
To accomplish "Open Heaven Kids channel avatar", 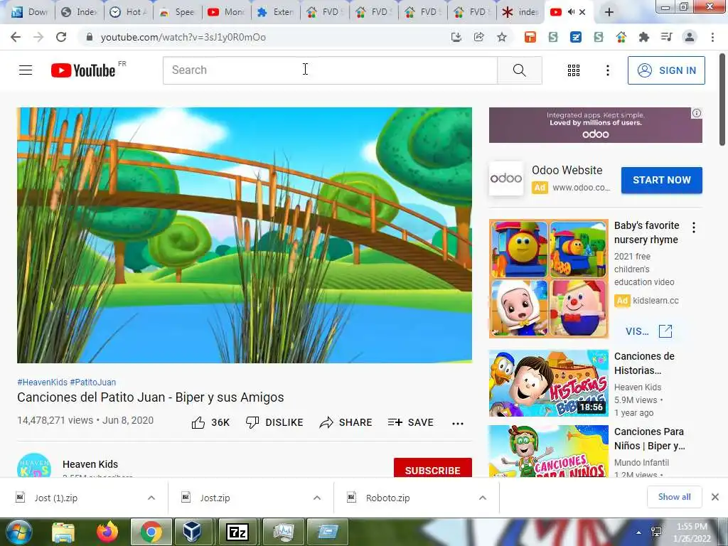I will tap(34, 465).
